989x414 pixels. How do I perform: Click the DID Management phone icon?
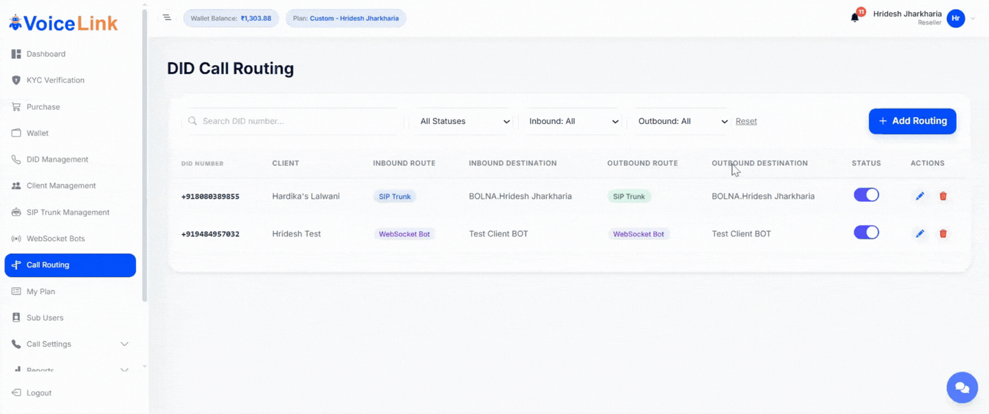click(x=16, y=160)
